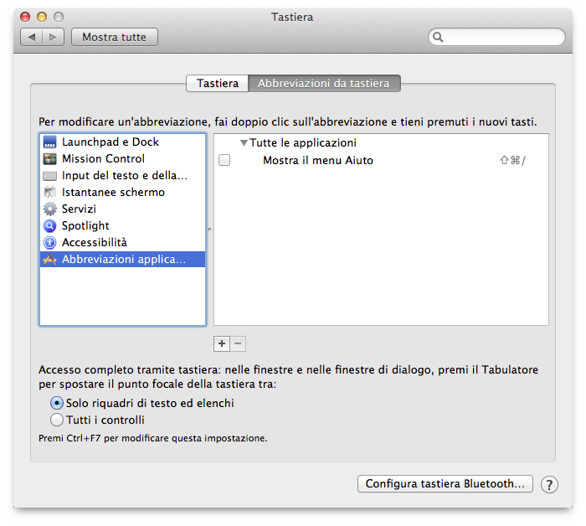Enable the Mostra il menu Aiuto checkbox

coord(224,161)
